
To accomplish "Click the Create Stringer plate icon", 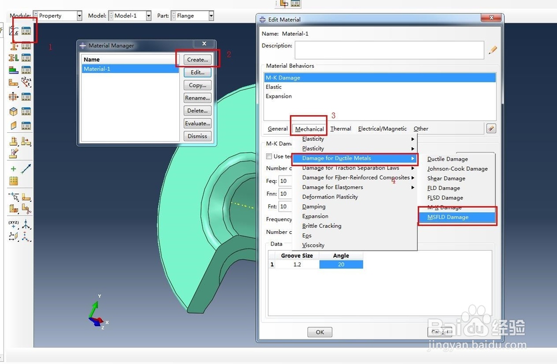I will [13, 126].
